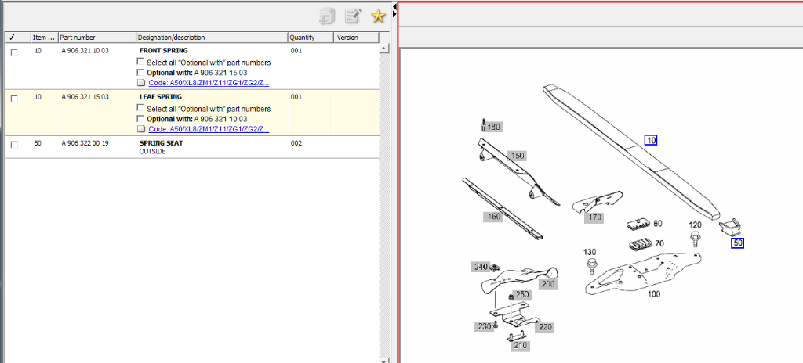803x363 pixels.
Task: Open the code link under LEAF SPRING
Action: pyautogui.click(x=209, y=129)
